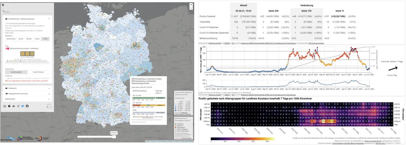406x145 pixels.
Task: Zoom out the map with the minus button
Action: point(191,8)
